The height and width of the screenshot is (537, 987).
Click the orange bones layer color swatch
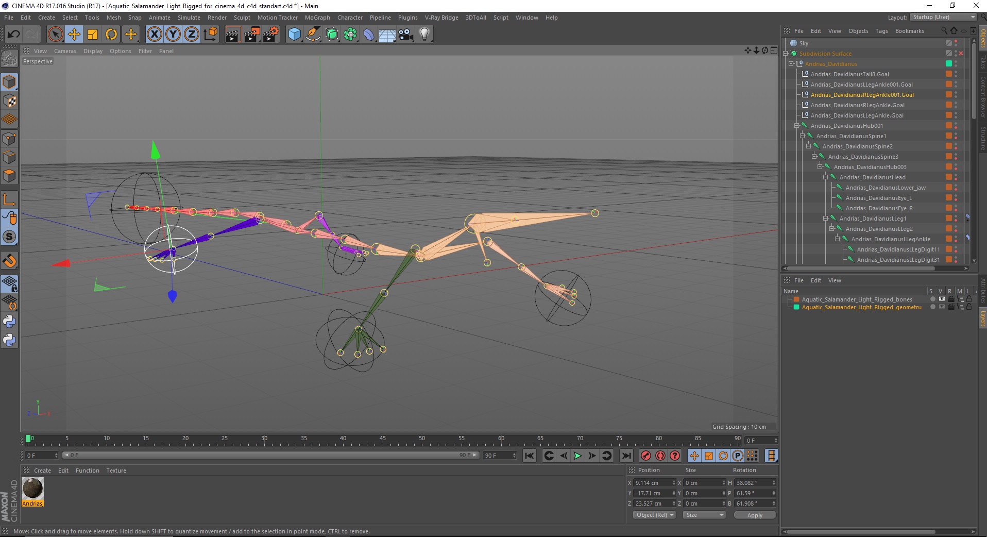(796, 299)
